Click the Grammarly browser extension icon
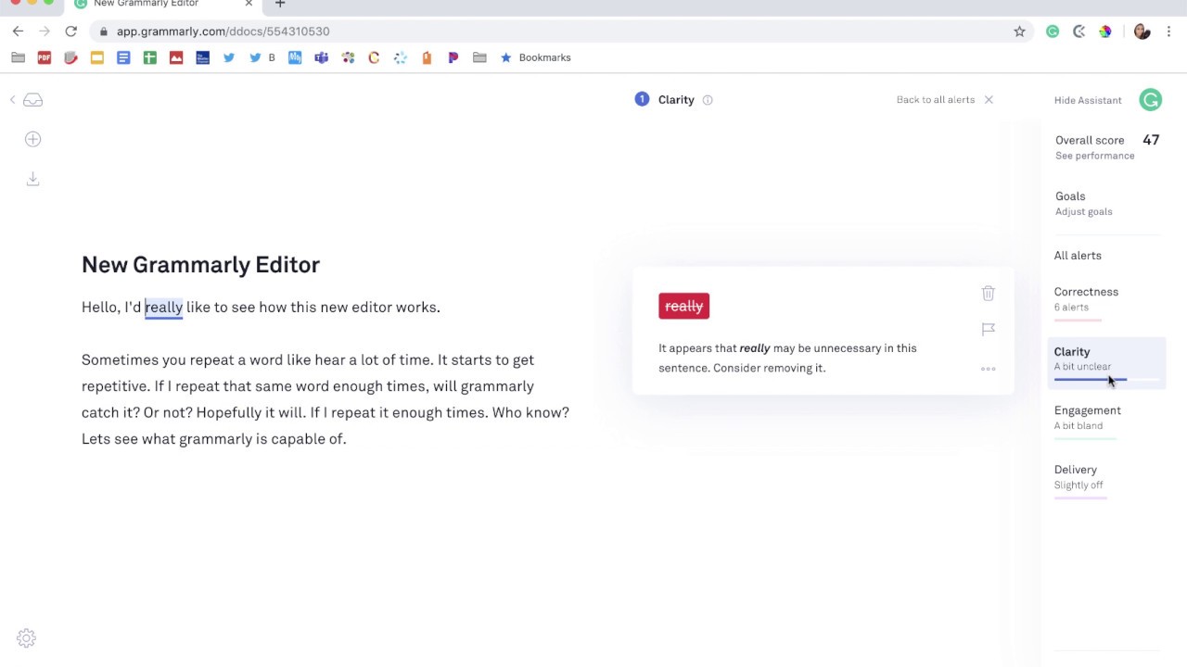Screen dimensions: 1187x667 tap(1053, 31)
